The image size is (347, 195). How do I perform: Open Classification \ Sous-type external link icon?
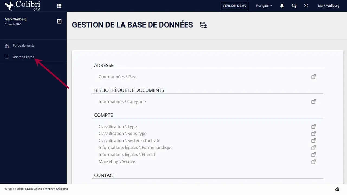[314, 134]
